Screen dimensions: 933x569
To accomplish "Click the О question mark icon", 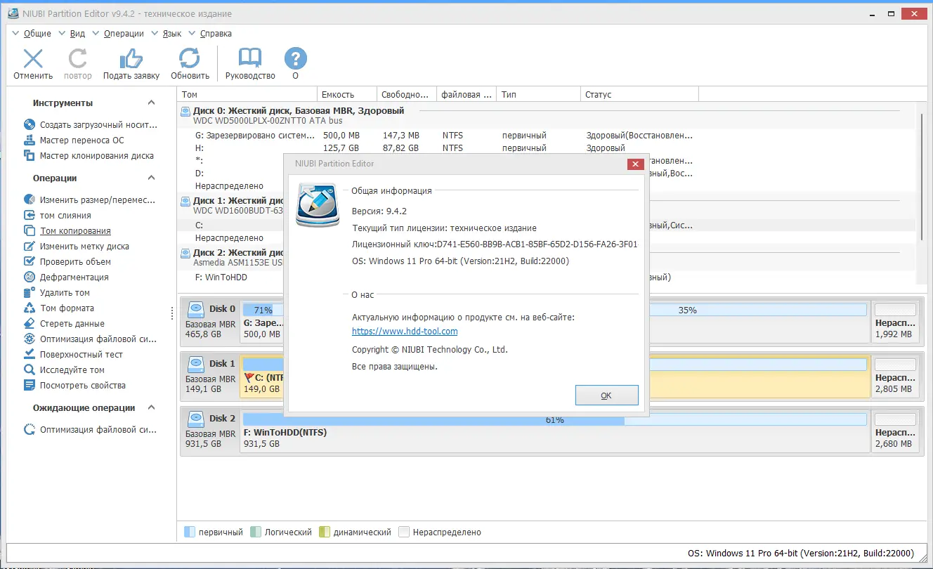I will pyautogui.click(x=296, y=59).
